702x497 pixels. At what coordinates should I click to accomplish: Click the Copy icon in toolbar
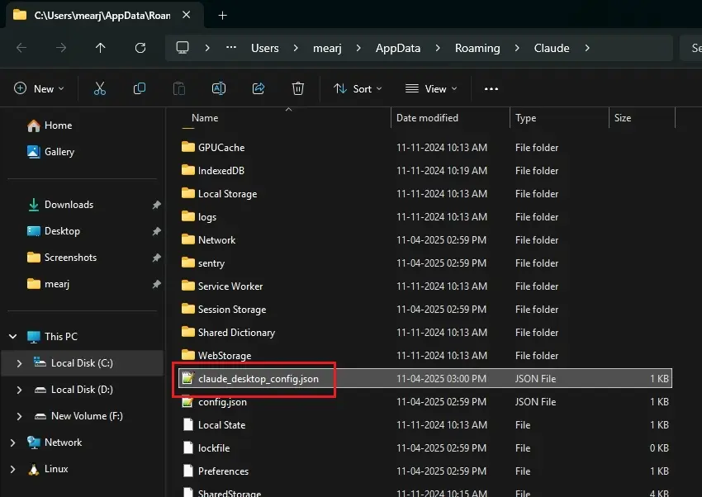coord(140,88)
